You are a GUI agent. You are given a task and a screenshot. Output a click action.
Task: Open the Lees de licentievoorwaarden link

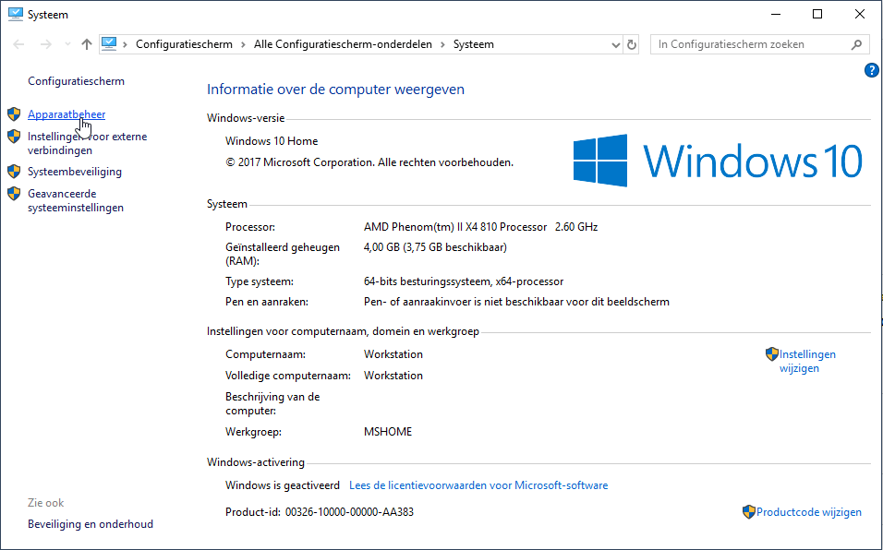point(478,485)
